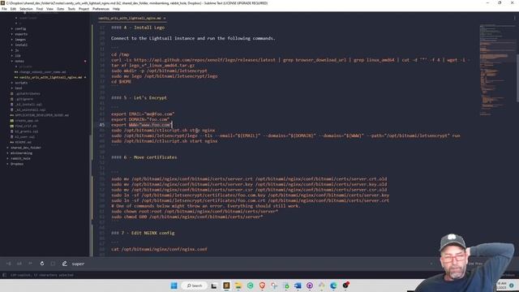The height and width of the screenshot is (292, 519).
Task: Open the Help menu
Action: (116, 9)
